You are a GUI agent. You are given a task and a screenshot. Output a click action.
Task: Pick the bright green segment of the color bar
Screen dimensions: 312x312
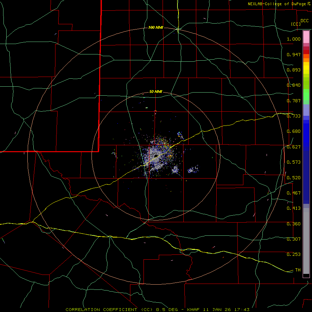(306, 95)
